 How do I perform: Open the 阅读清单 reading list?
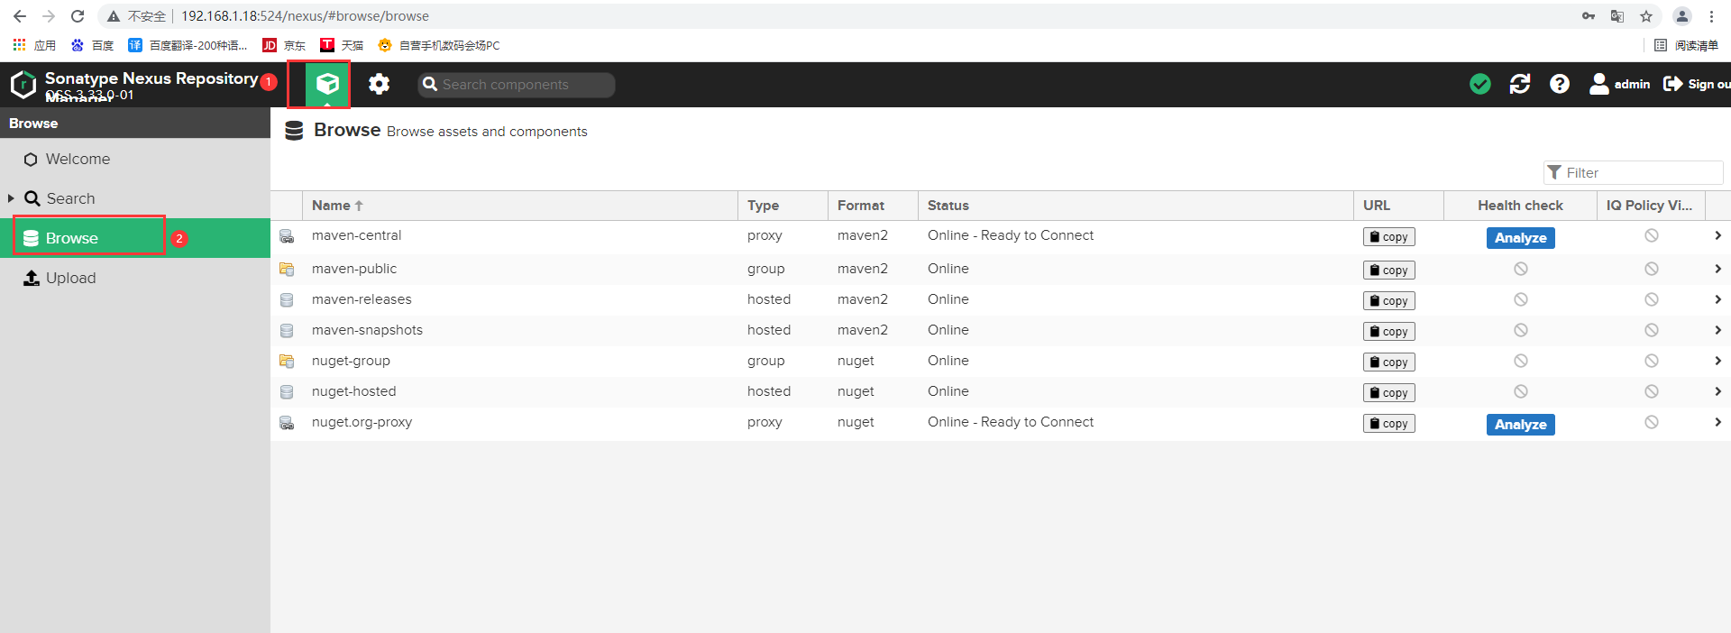(x=1687, y=45)
